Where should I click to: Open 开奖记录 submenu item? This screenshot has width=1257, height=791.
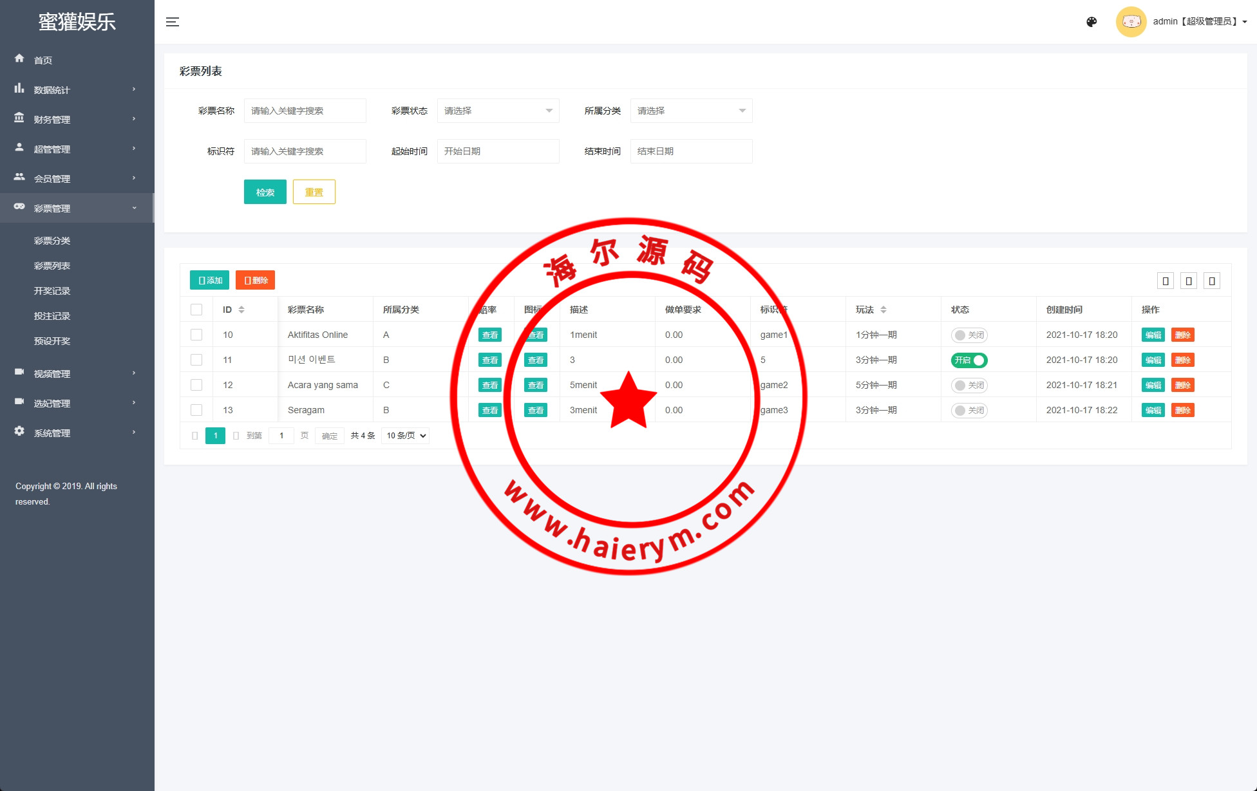coord(52,291)
